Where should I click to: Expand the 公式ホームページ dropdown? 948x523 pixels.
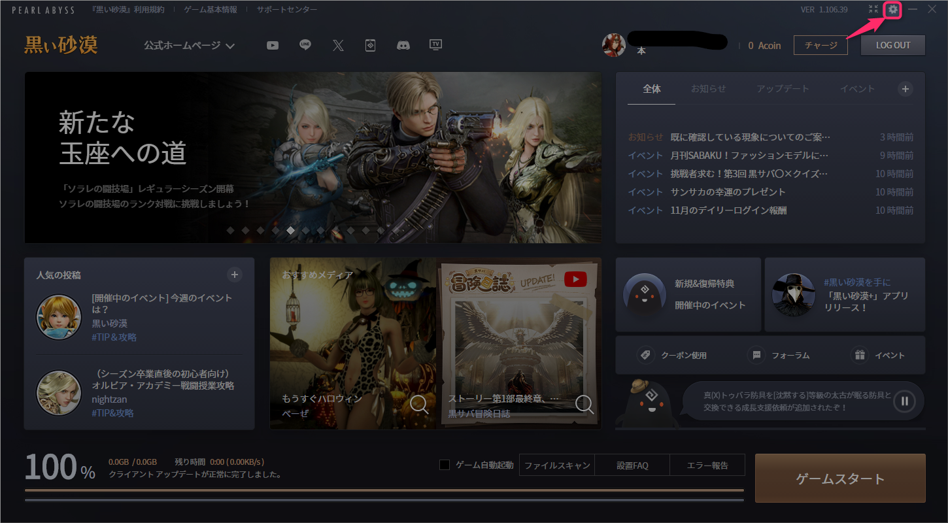pos(190,46)
